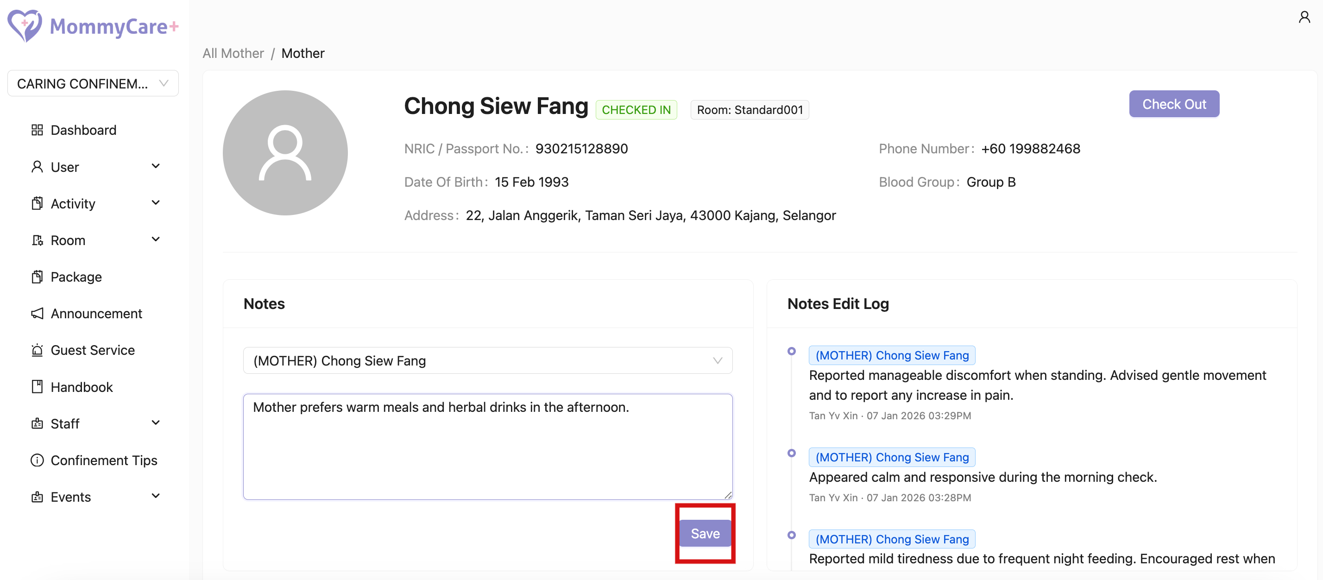Expand the Activity submenu chevron
1323x580 pixels.
tap(156, 203)
